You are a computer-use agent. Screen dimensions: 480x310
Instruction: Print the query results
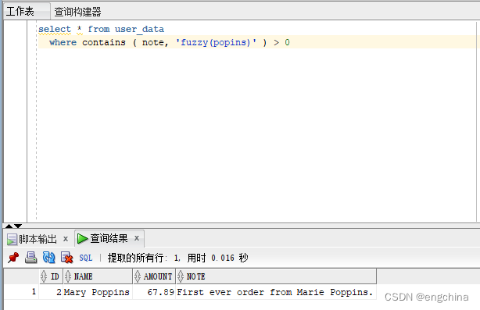[x=31, y=258]
